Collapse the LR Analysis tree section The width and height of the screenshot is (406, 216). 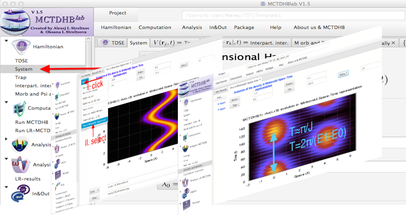click(x=6, y=159)
